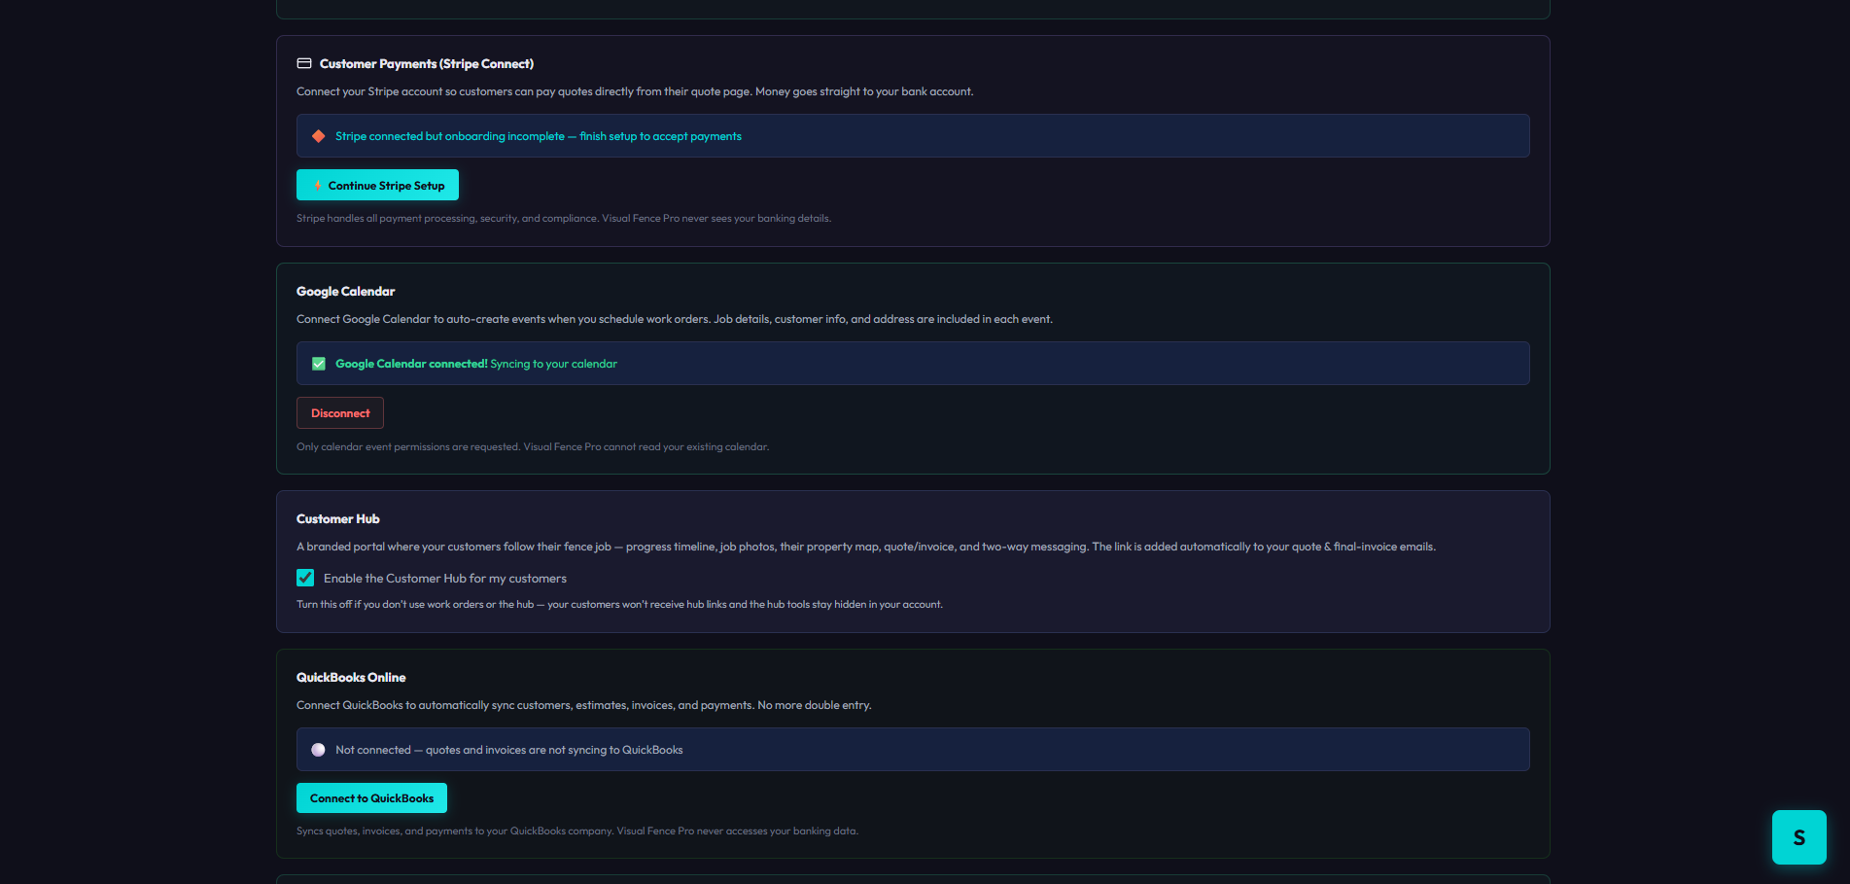Continue Stripe Setup
The height and width of the screenshot is (884, 1850).
pos(377,185)
